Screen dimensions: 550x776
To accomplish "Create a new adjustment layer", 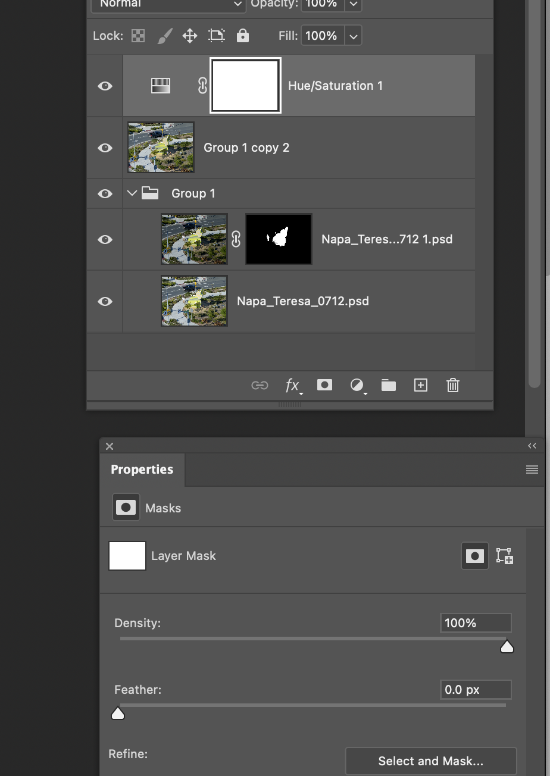I will [358, 385].
